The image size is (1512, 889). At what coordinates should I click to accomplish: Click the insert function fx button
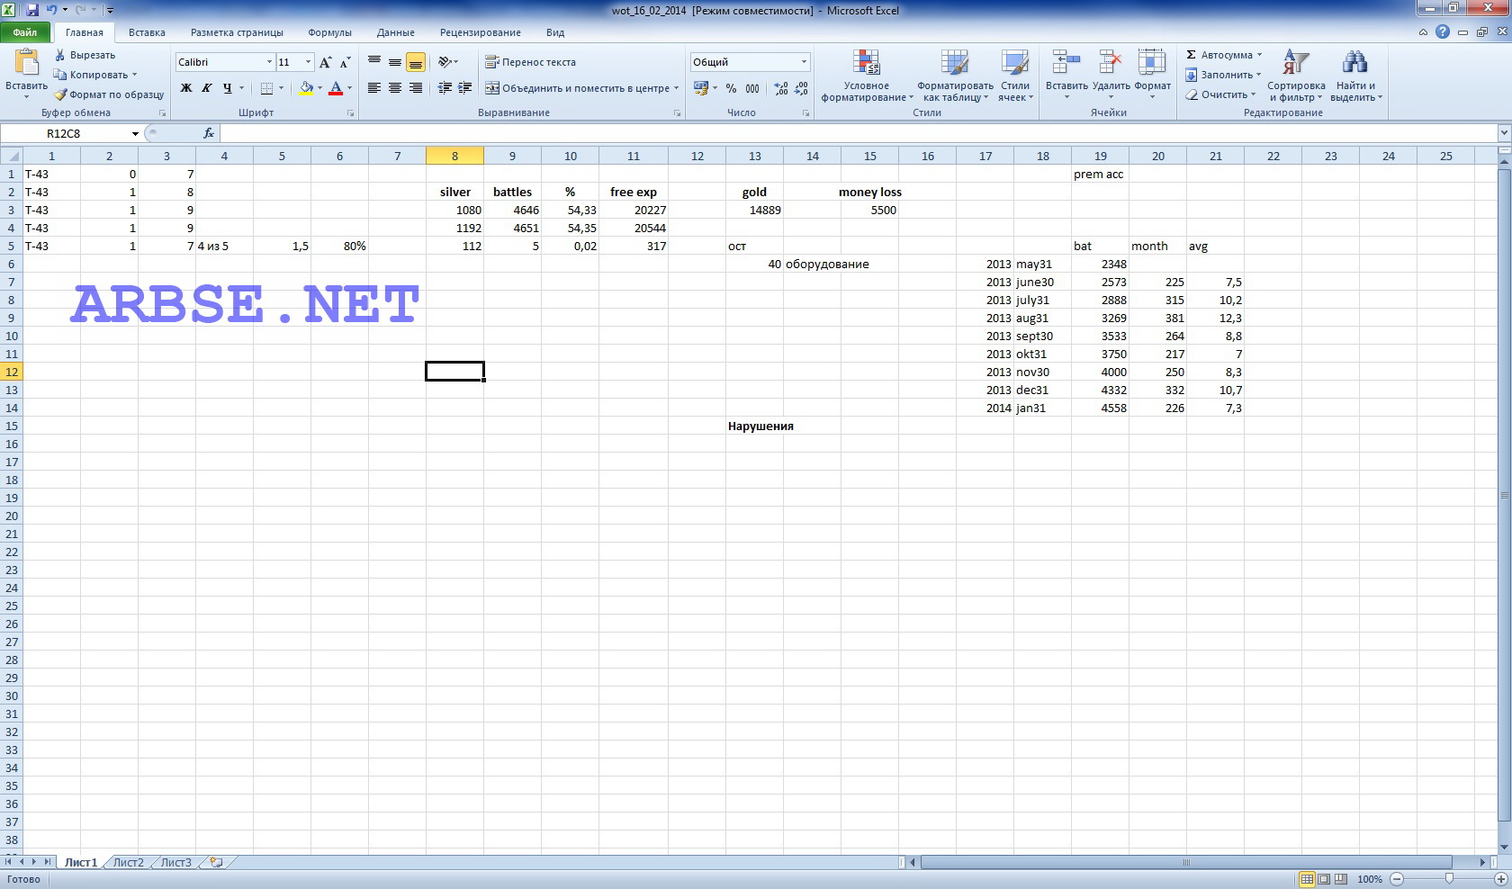(x=209, y=133)
